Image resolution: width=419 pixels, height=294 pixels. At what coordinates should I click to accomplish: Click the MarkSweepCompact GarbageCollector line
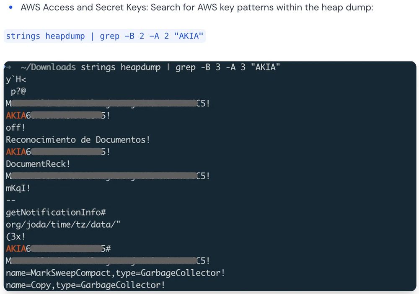coord(115,273)
